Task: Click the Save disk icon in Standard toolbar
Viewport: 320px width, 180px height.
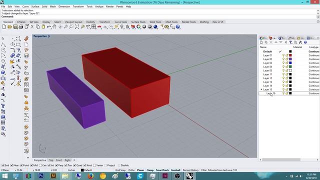Action: [x=15, y=26]
